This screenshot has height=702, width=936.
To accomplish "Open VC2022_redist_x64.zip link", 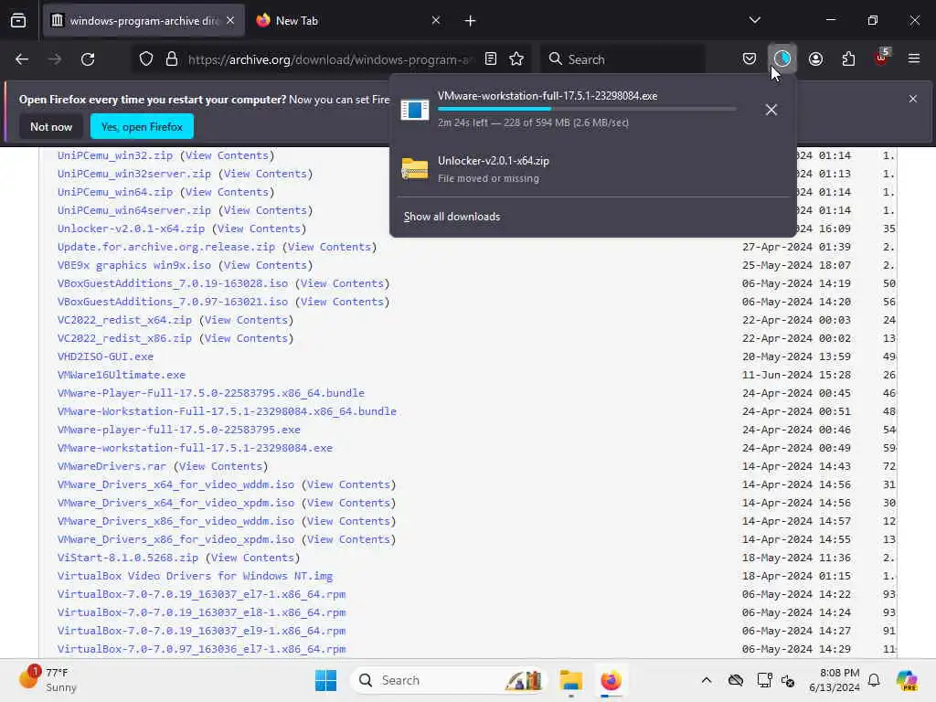I will (124, 320).
